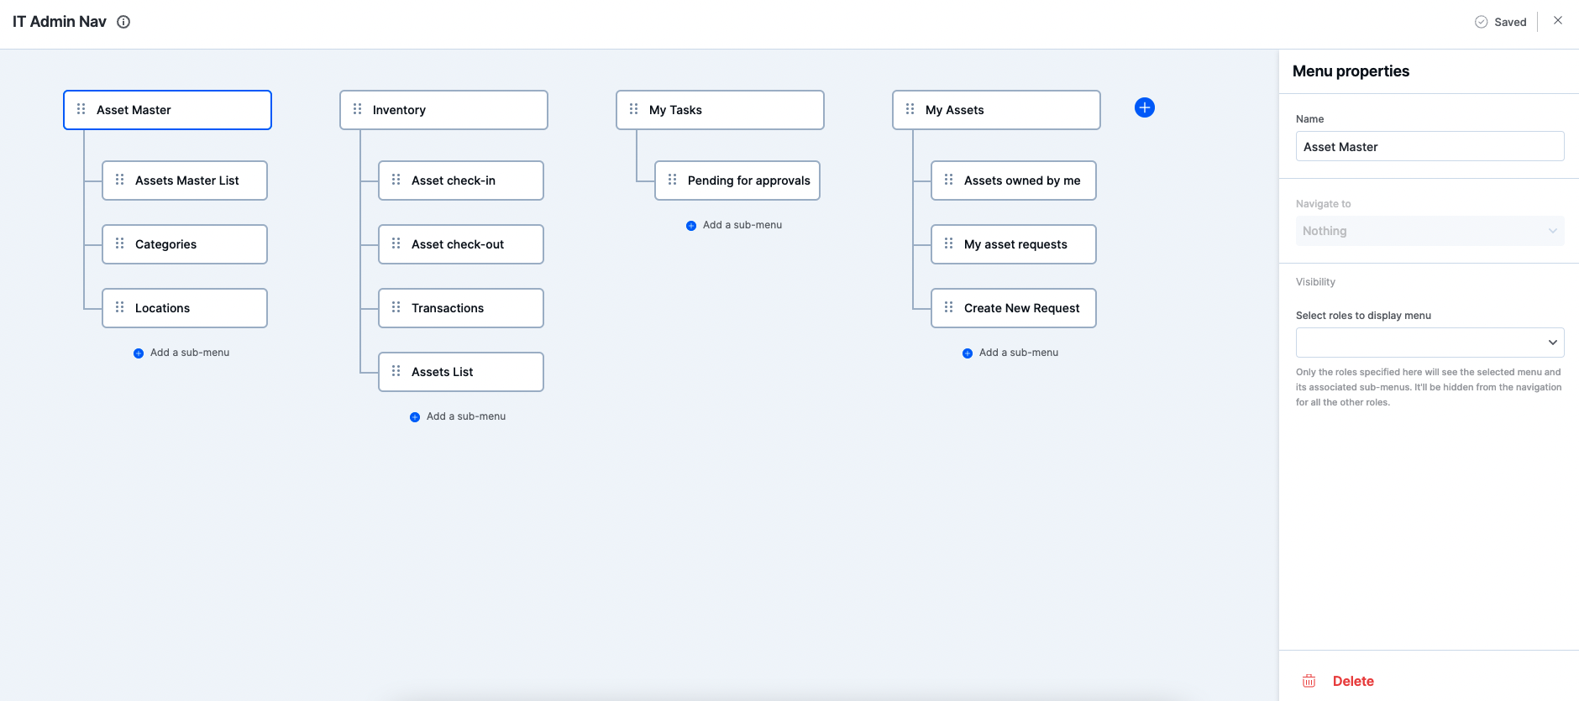Click the drag handle on Assets owned by me
The height and width of the screenshot is (701, 1579).
[x=949, y=180]
